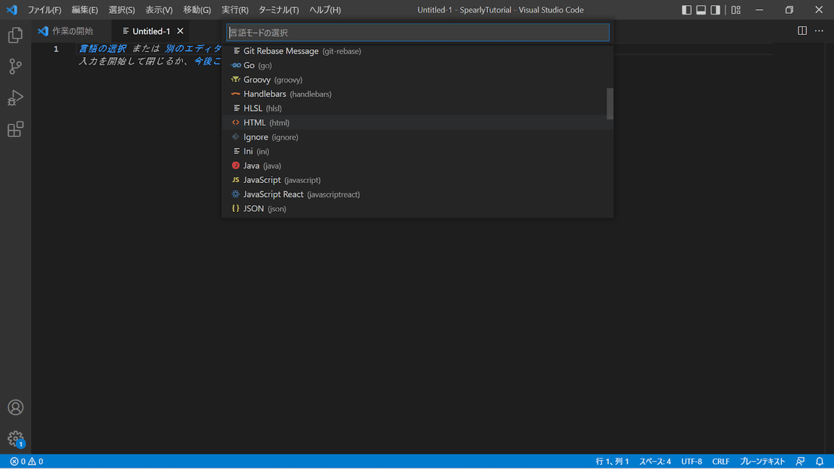Image resolution: width=834 pixels, height=469 pixels.
Task: Toggle secondary side bar layout icon
Action: pyautogui.click(x=714, y=10)
